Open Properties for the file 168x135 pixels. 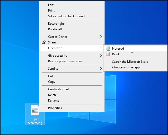click(x=55, y=108)
